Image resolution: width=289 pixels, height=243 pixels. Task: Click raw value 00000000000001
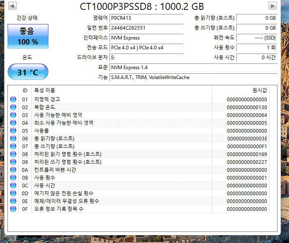click(x=247, y=178)
